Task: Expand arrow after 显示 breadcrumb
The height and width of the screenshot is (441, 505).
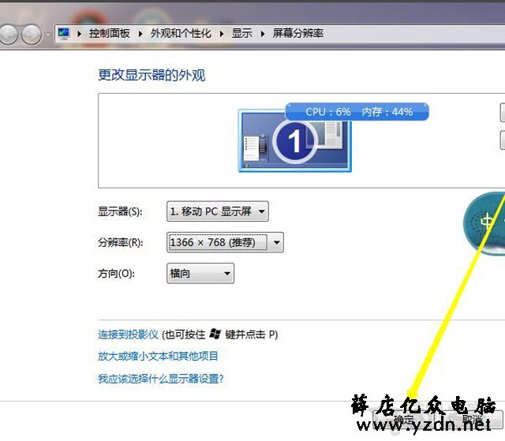Action: [x=263, y=33]
